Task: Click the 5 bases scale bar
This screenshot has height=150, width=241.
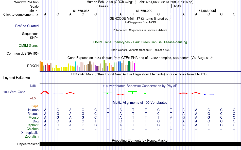Action: 140,6
